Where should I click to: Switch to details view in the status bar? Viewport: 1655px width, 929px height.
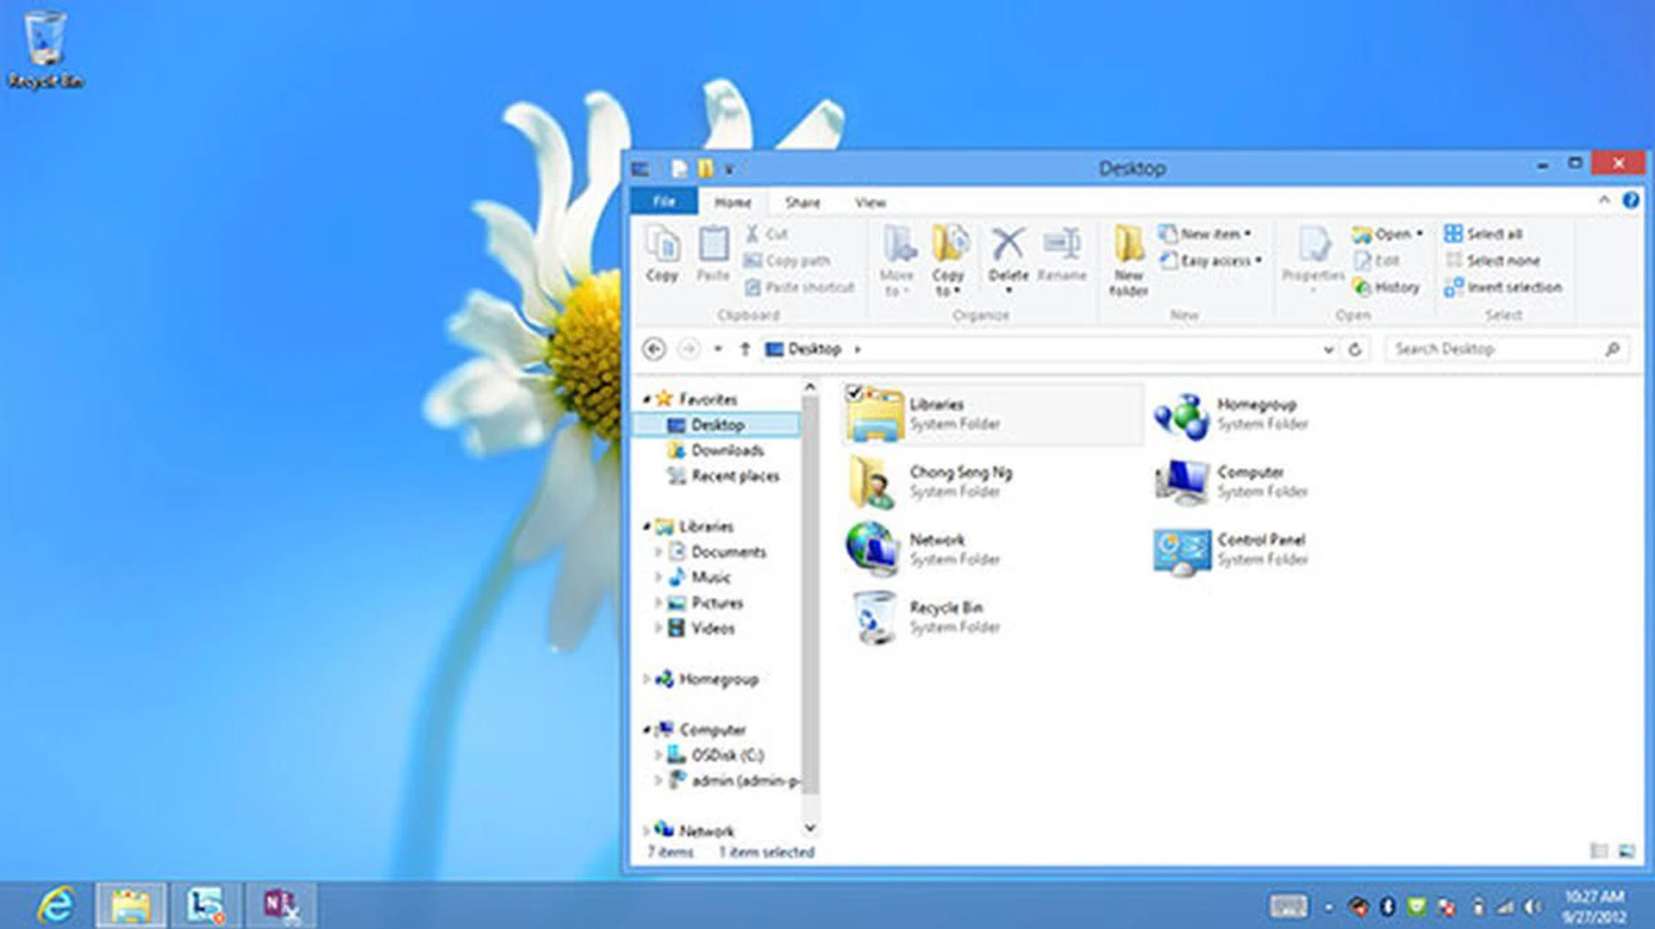click(1598, 851)
